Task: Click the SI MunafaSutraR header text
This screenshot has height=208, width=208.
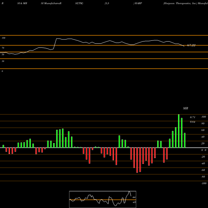Action: point(51,3)
